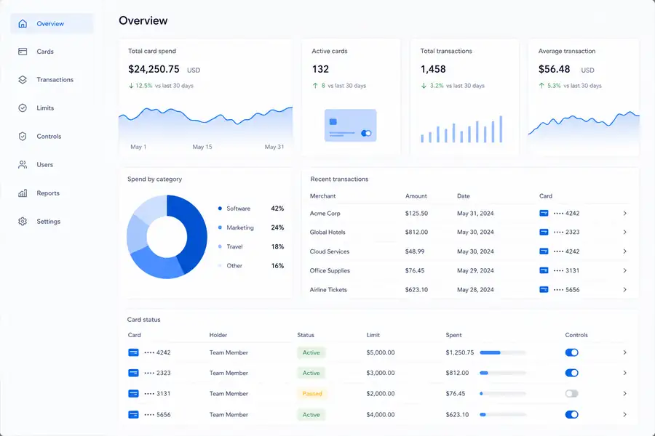This screenshot has height=436, width=655.
Task: Click the $5,000.00 limit value
Action: click(381, 352)
